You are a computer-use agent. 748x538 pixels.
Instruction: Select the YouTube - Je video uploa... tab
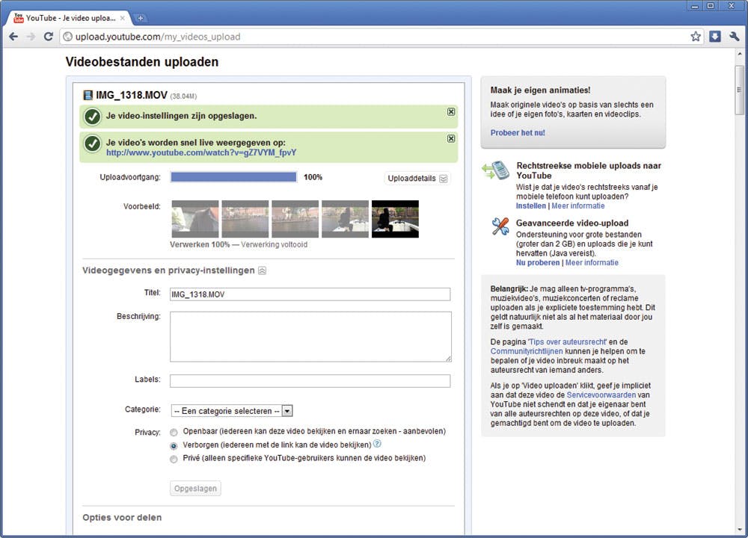(69, 18)
